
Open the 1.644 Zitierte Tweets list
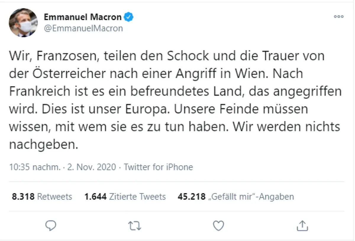(x=125, y=197)
